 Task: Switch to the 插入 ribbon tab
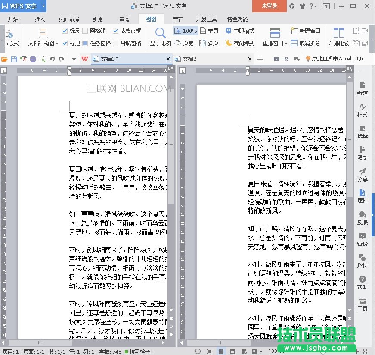point(40,19)
